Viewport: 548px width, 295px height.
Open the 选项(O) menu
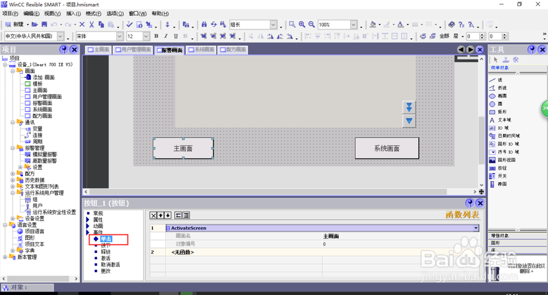(115, 14)
